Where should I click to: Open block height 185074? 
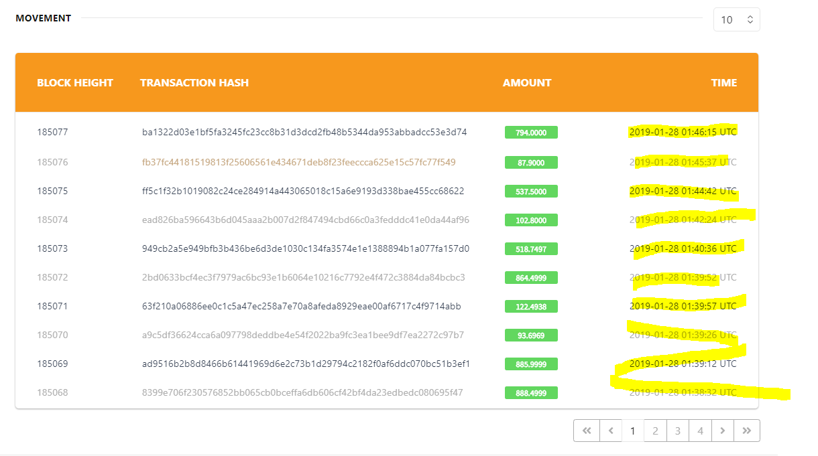click(x=52, y=220)
